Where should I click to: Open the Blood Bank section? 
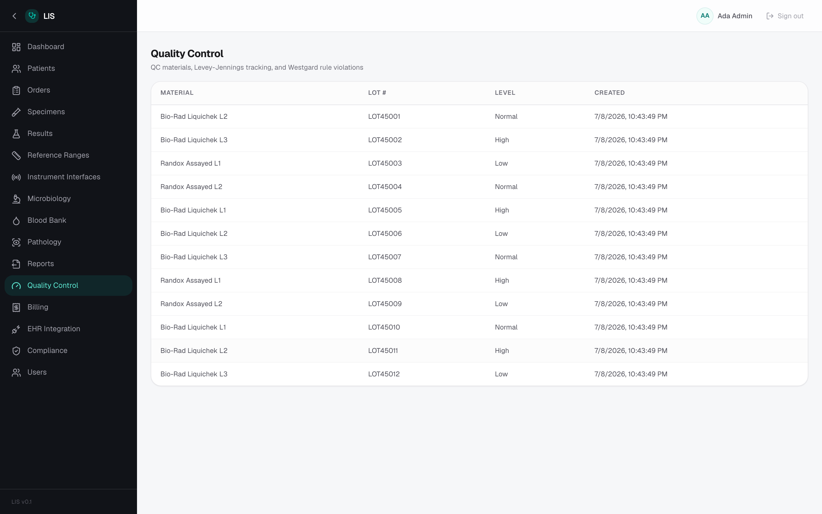pos(68,221)
